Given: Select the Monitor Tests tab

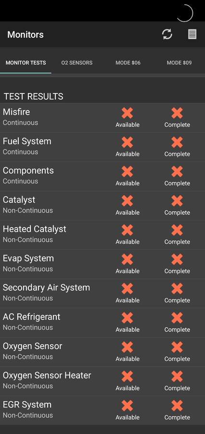Looking at the screenshot, I should point(26,63).
